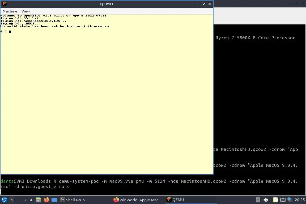Click inside the OpenBIOS prompt console
306x204 pixels.
pos(107,94)
